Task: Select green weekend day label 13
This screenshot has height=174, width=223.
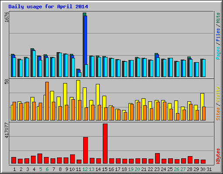Action: click(x=91, y=169)
